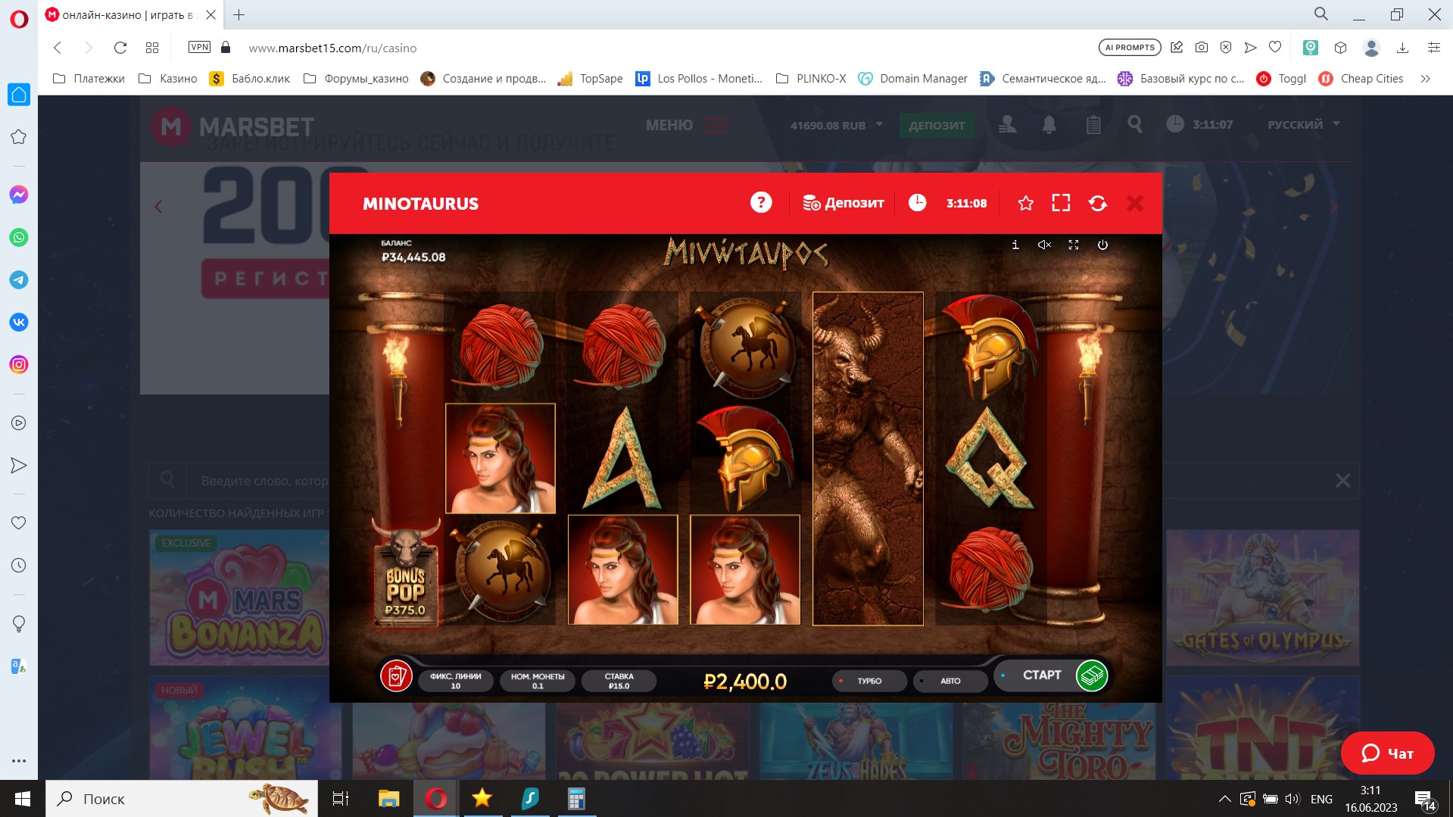Open Facebook Messenger in Opera sidebar
1453x817 pixels.
tap(19, 195)
